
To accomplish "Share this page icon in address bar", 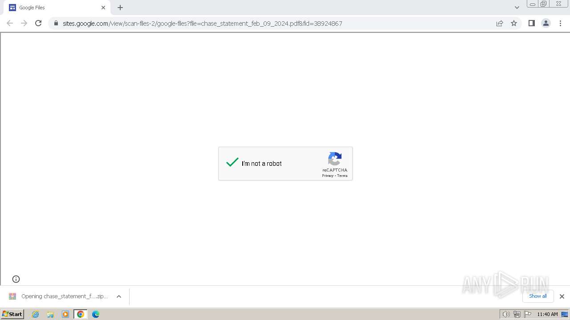I will pos(500,23).
